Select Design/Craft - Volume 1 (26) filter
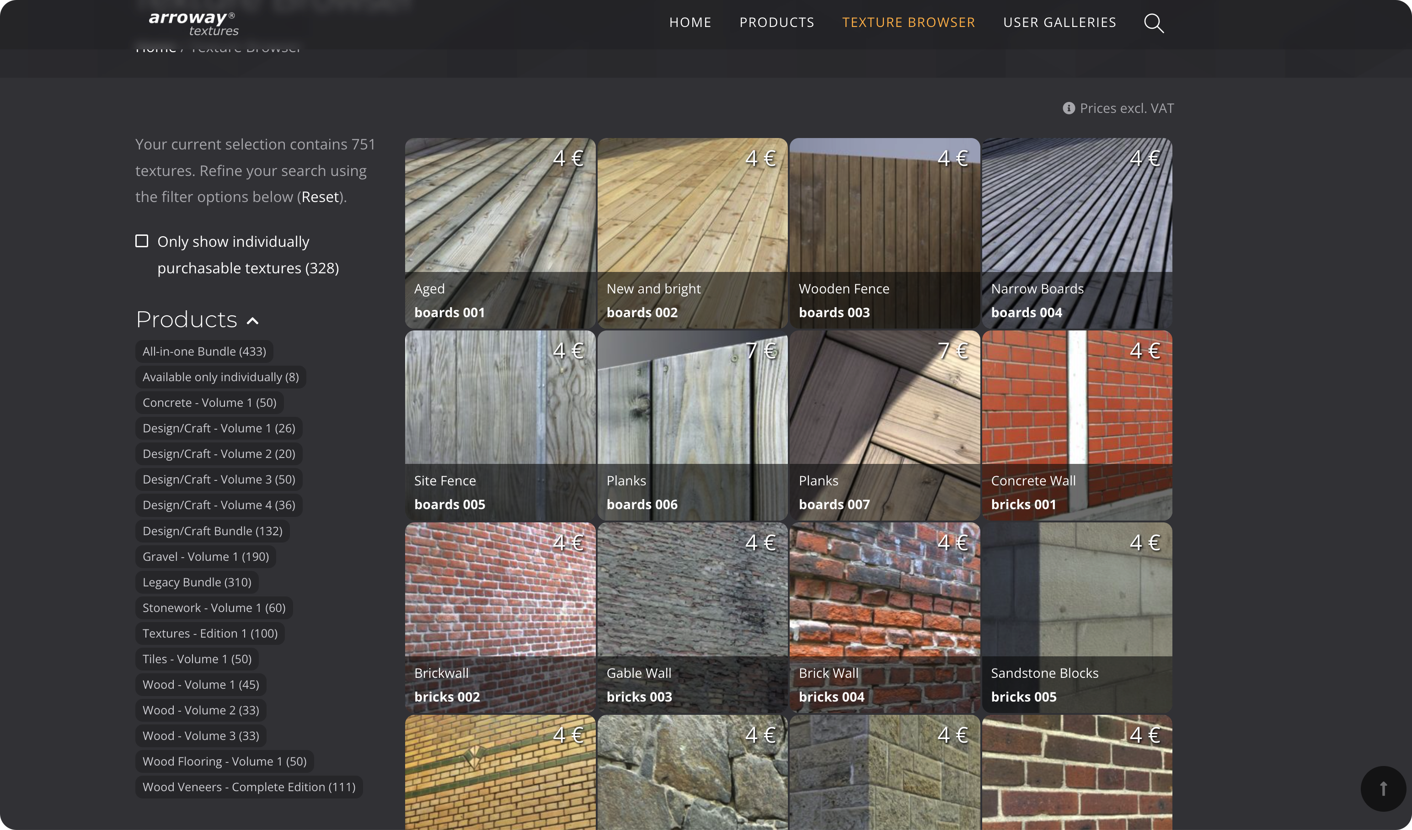The height and width of the screenshot is (830, 1412). (x=219, y=428)
